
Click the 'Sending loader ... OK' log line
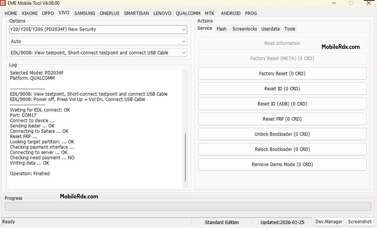(x=32, y=126)
